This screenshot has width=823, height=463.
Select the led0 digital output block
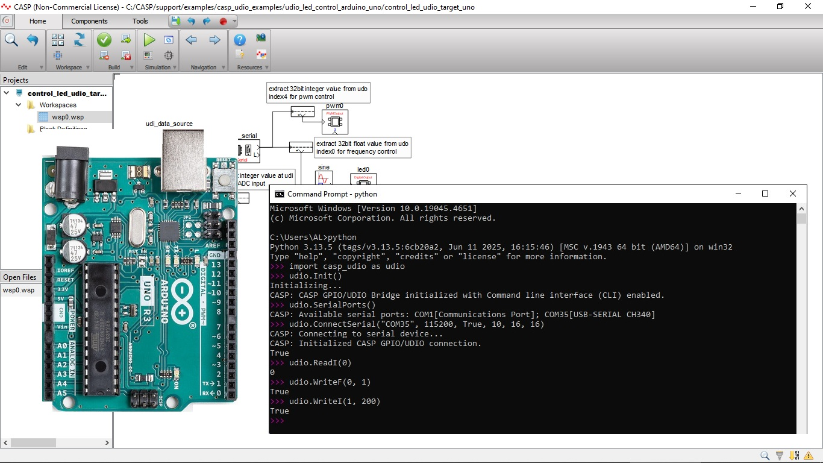[363, 179]
